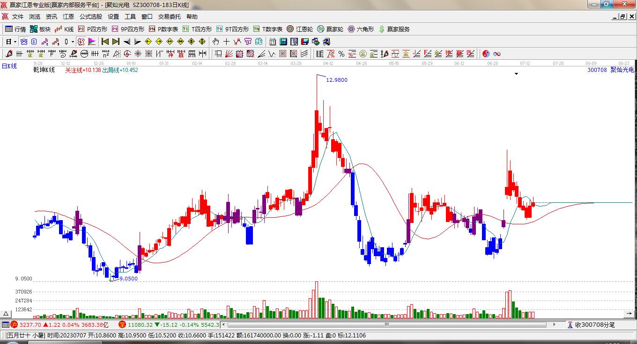Click the 收300708分笔 status entry

tap(591, 324)
